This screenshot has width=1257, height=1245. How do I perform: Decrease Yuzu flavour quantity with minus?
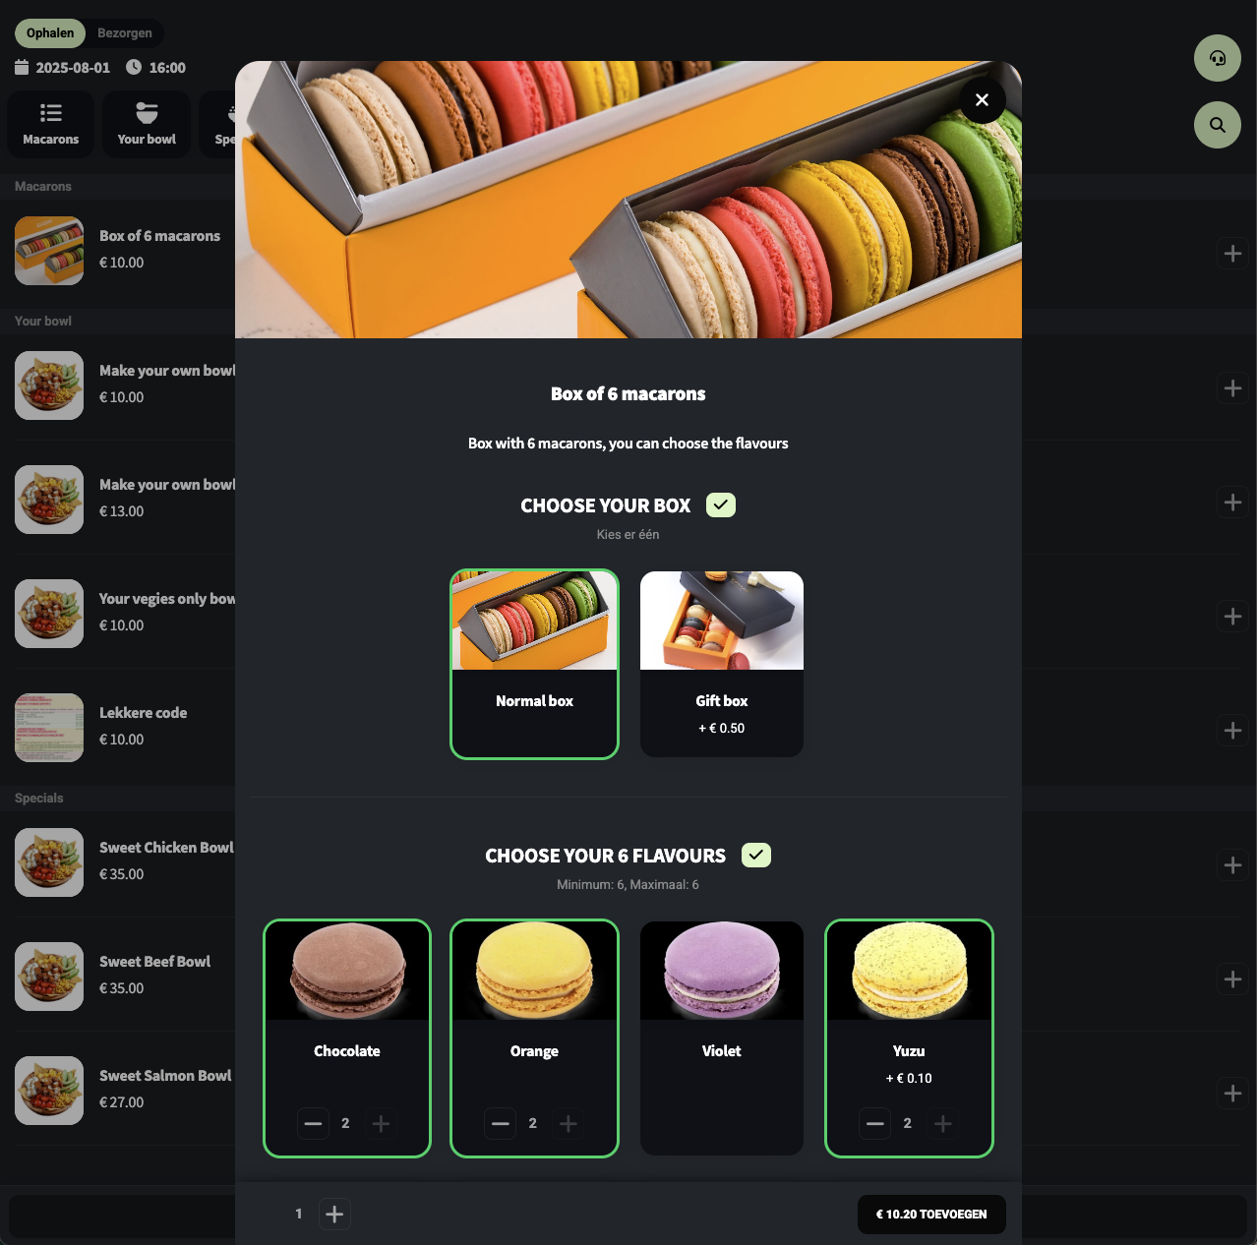pos(875,1123)
